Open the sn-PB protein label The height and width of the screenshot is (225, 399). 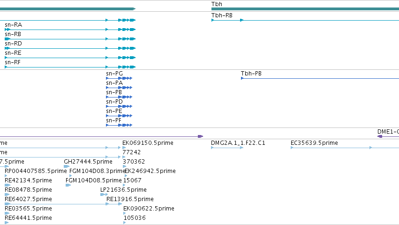coord(114,92)
